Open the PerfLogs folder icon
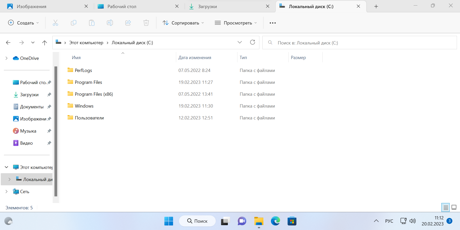The width and height of the screenshot is (460, 230). (70, 70)
